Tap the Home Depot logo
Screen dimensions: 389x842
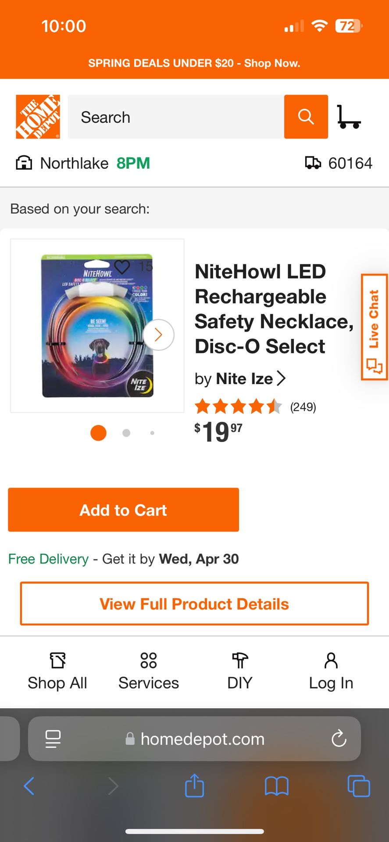(x=38, y=117)
